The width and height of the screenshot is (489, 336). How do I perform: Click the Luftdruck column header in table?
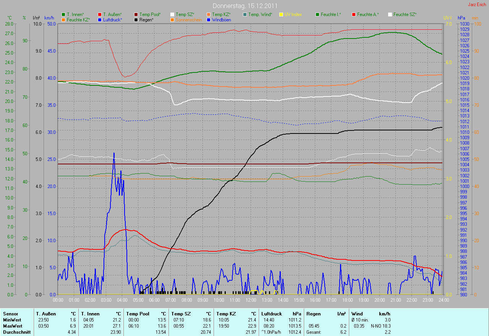coord(272,313)
